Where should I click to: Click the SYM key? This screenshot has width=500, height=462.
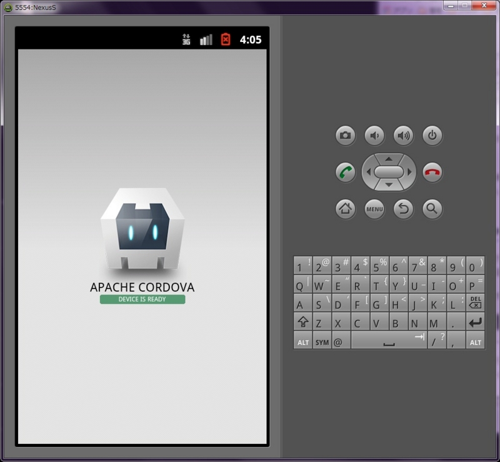coord(322,340)
